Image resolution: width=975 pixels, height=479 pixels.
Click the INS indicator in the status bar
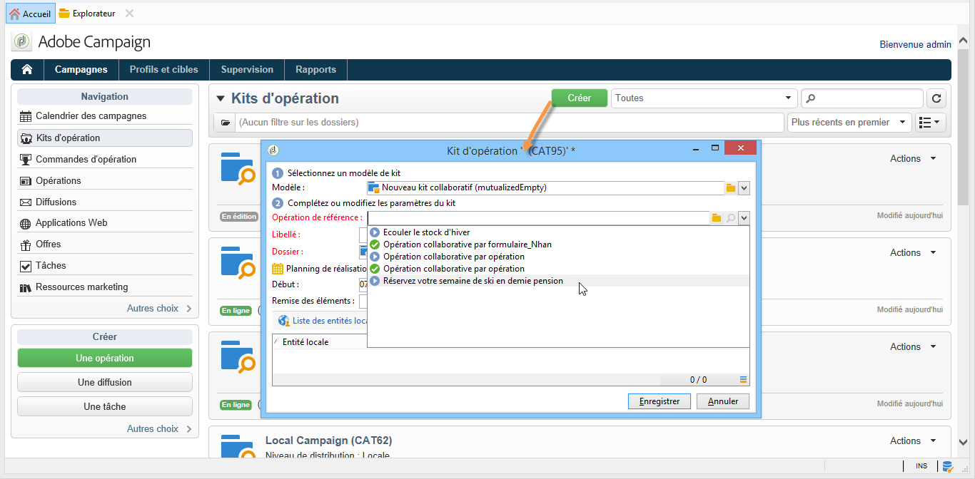click(921, 466)
